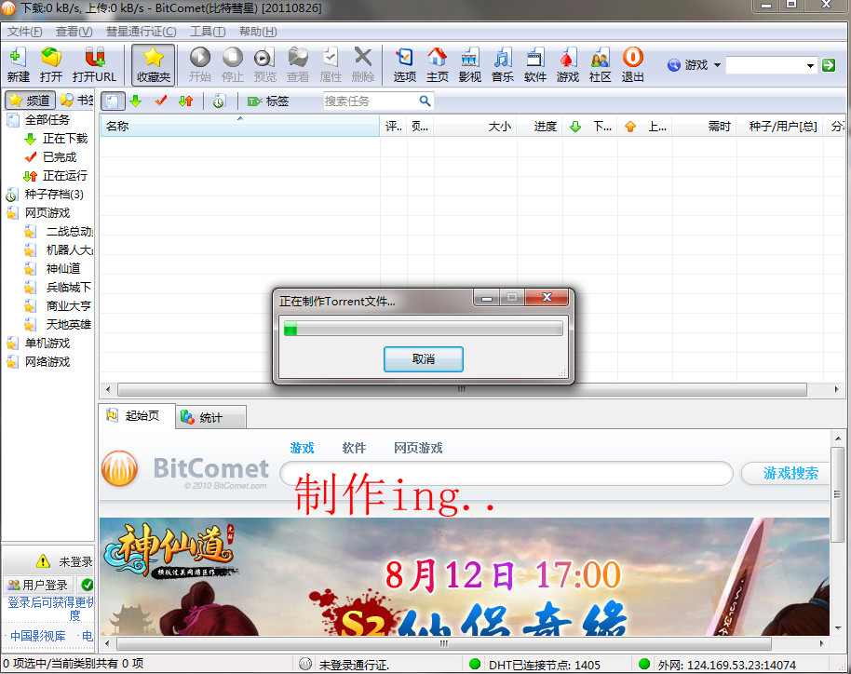Select 全部任务 in the sidebar tree

click(47, 119)
